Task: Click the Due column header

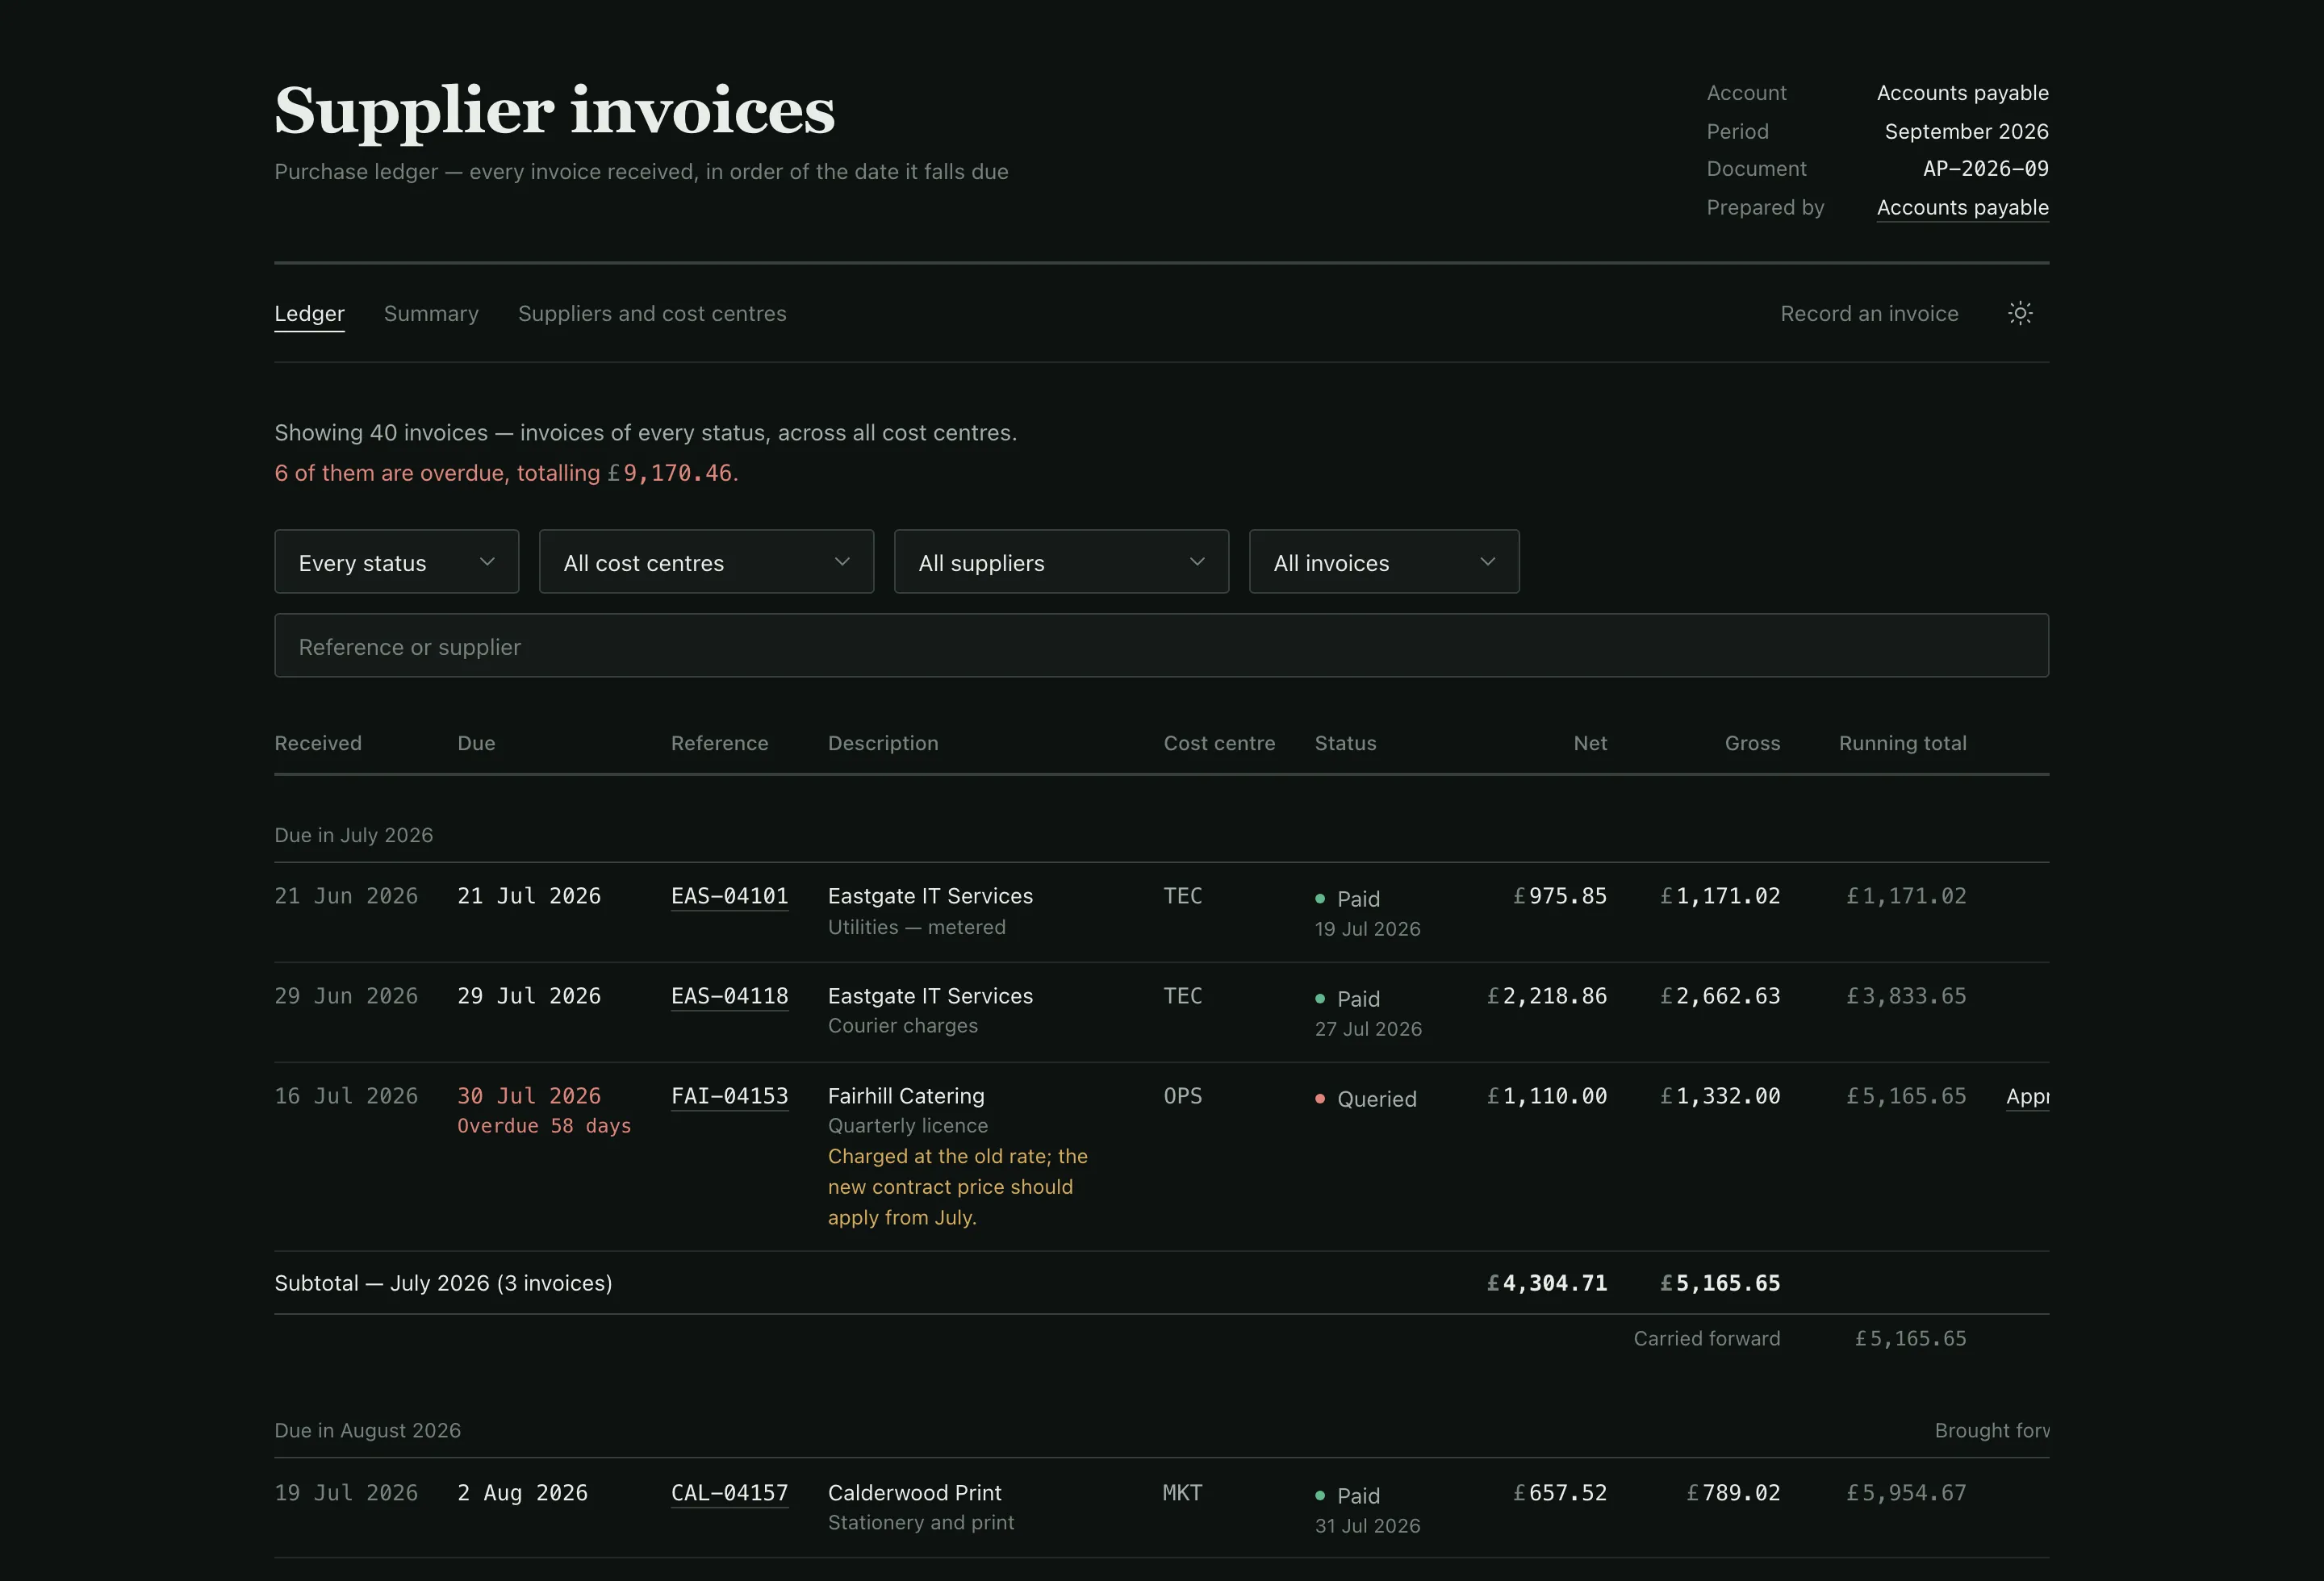Action: [x=476, y=744]
